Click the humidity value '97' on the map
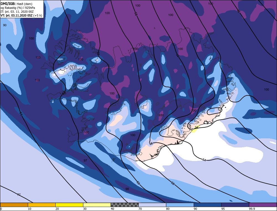277x211 pixels. click(85, 160)
